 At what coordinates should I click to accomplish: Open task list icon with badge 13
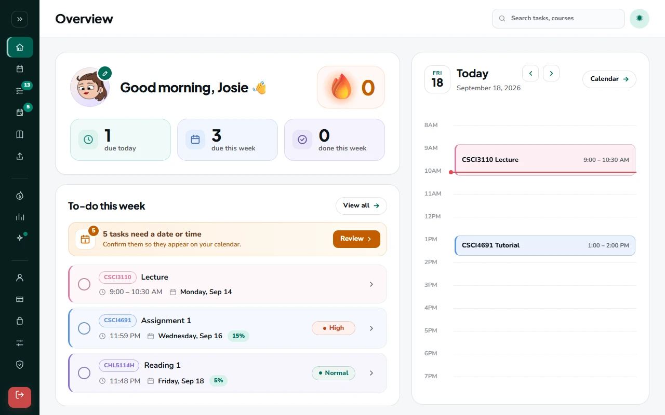pyautogui.click(x=20, y=91)
